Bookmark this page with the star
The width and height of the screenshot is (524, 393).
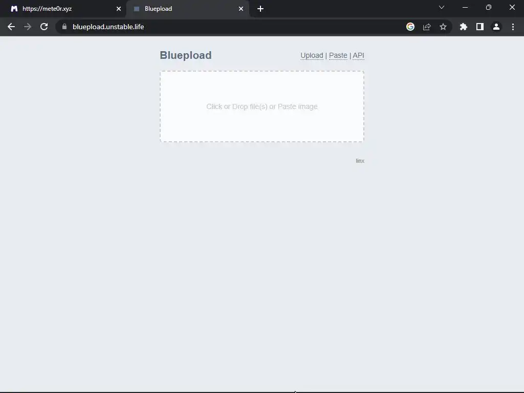[x=443, y=27]
